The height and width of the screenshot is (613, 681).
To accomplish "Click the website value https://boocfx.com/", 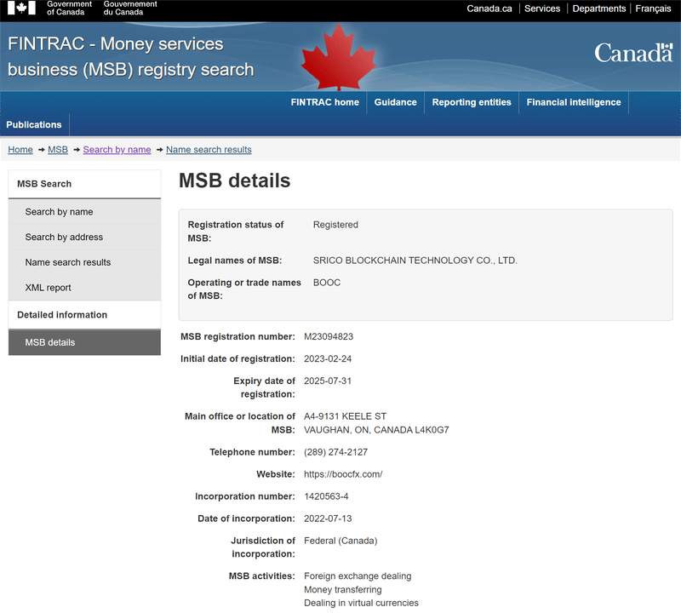I will pyautogui.click(x=343, y=474).
